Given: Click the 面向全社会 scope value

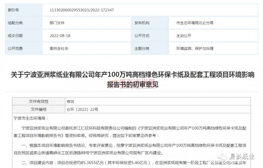Looking at the screenshot, I should click(59, 48).
